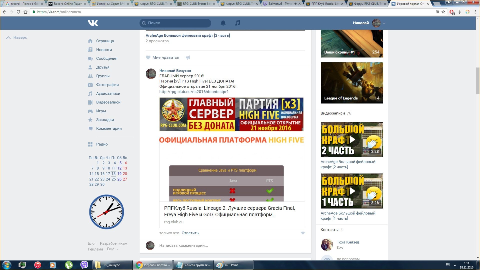480x270 pixels.
Task: Click the page vertical scrollbar thumb
Action: tap(478, 80)
